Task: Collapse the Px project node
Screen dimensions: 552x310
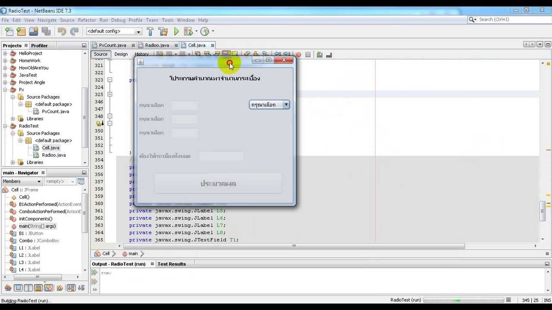Action: [6, 90]
